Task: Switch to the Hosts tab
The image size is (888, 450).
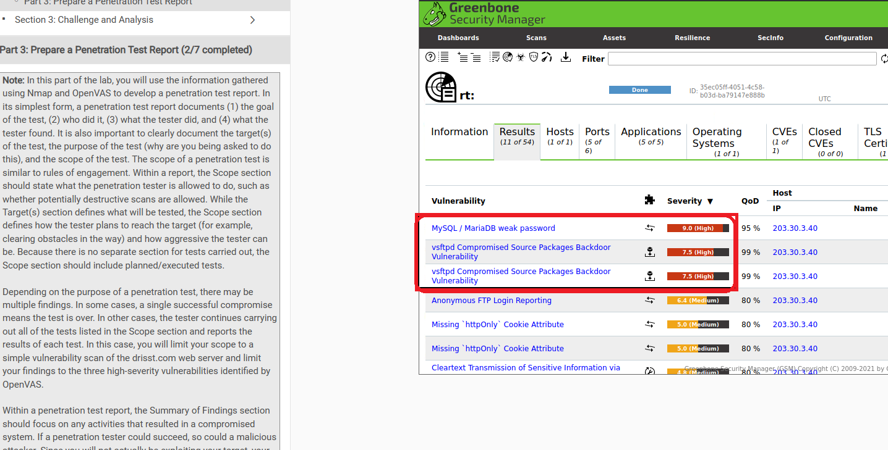Action: point(560,131)
